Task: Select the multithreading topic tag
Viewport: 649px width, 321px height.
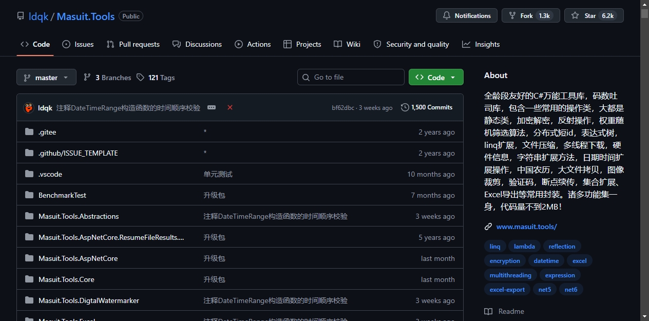Action: pos(510,275)
